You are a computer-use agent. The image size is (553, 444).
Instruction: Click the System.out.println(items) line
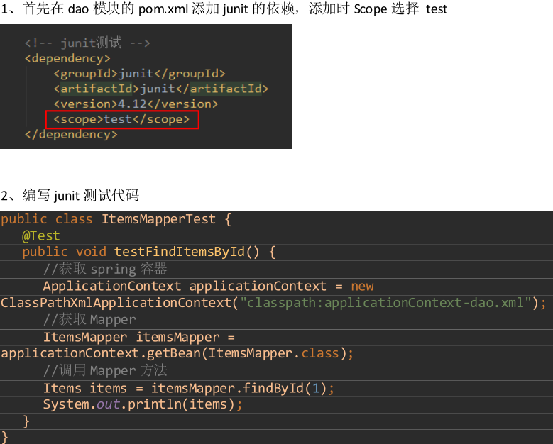coord(143,404)
